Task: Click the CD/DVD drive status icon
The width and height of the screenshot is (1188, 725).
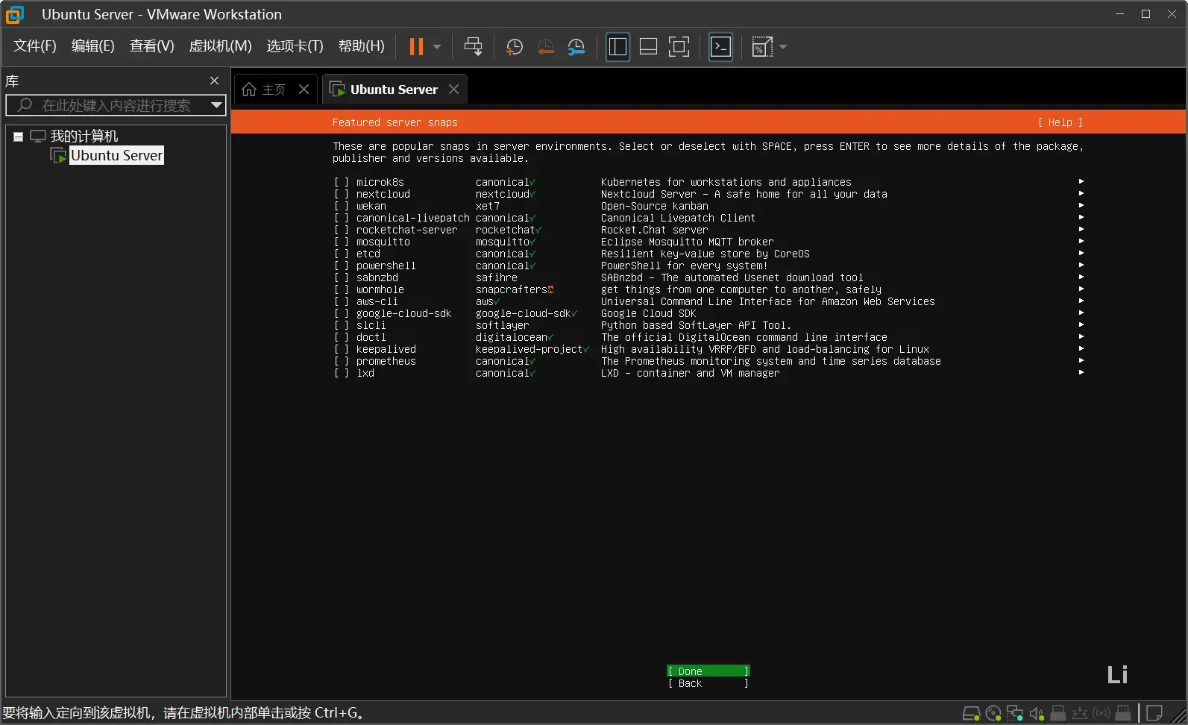Action: 993,714
